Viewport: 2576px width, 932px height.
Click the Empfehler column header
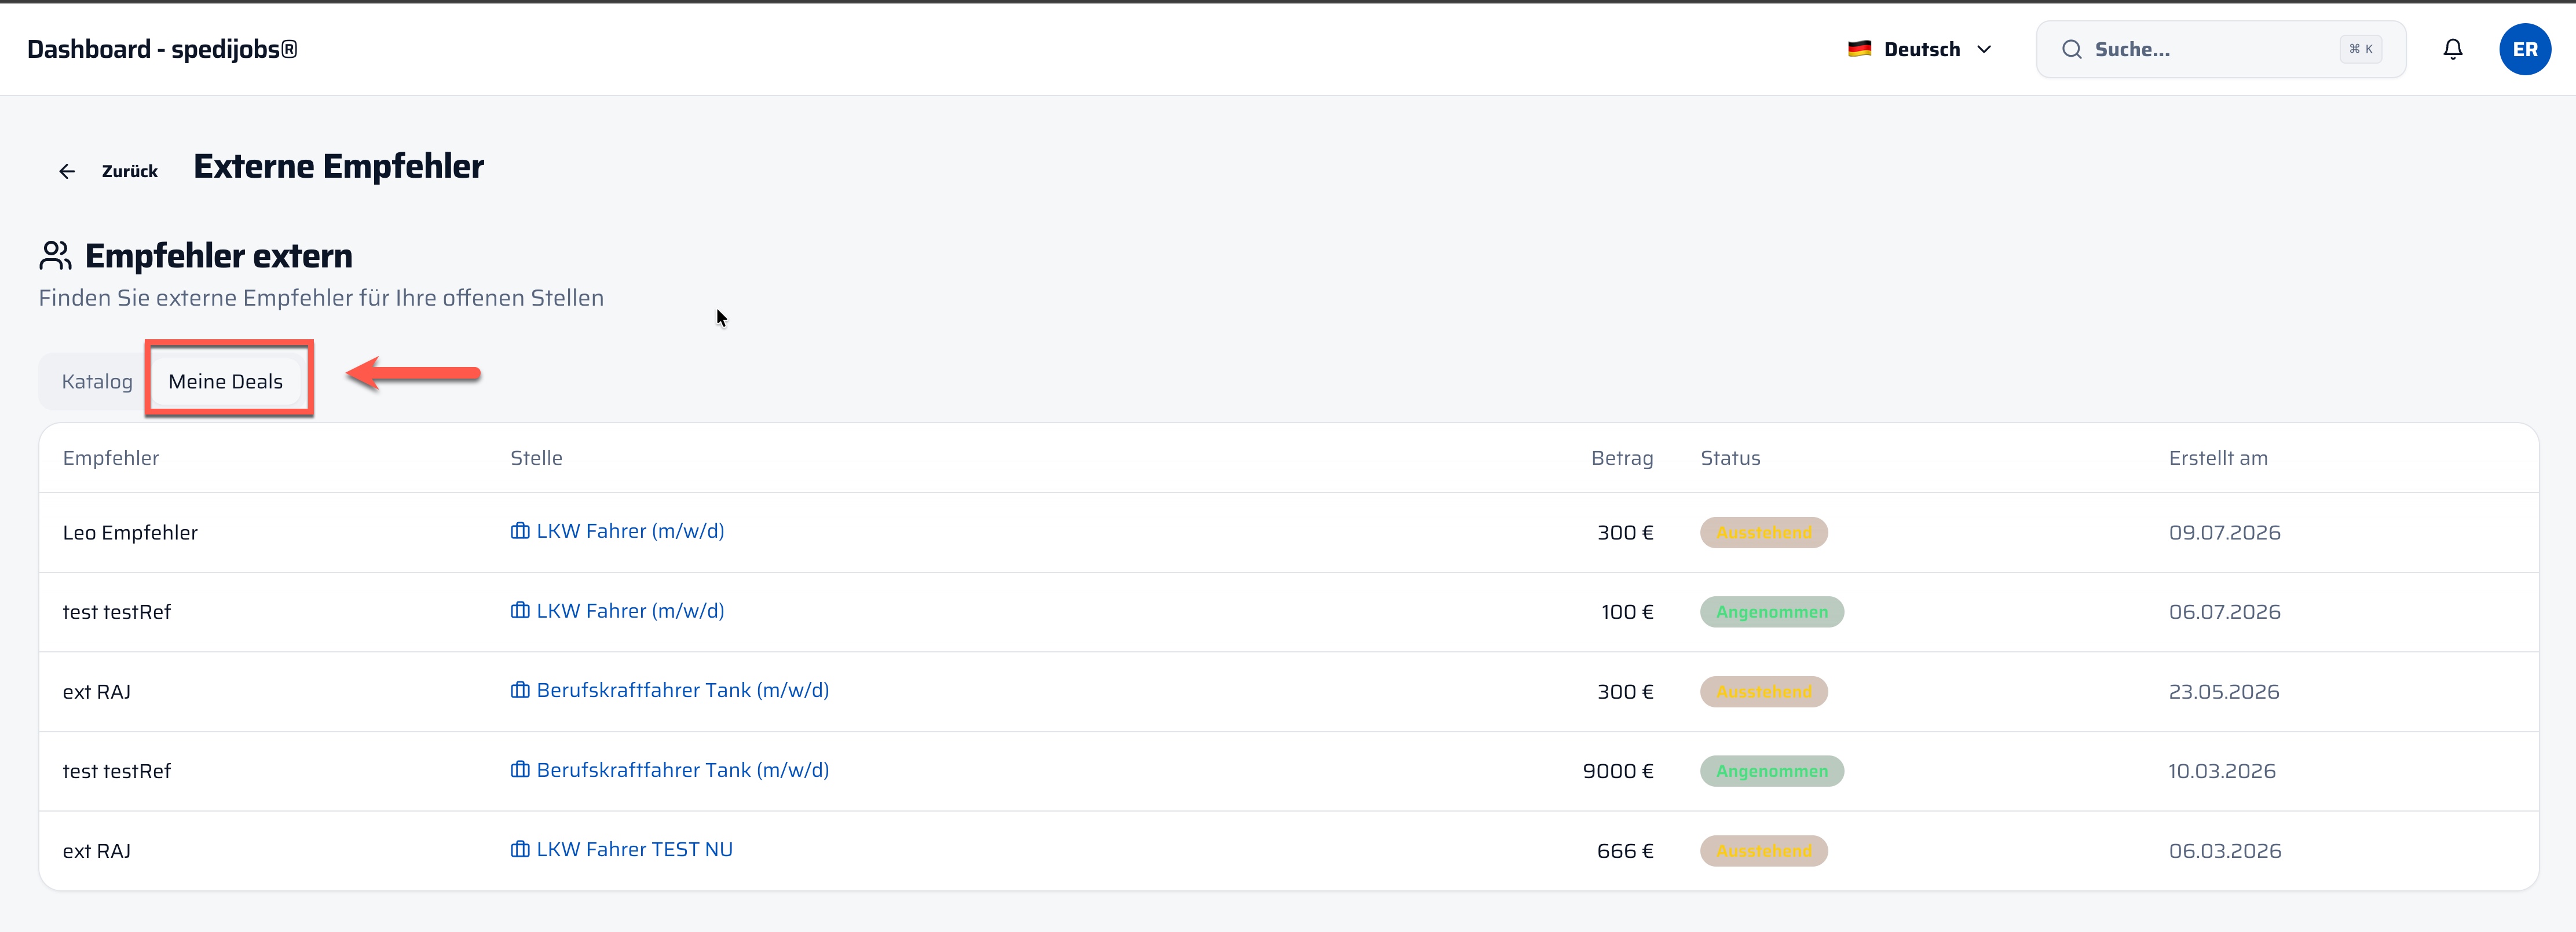[x=111, y=457]
